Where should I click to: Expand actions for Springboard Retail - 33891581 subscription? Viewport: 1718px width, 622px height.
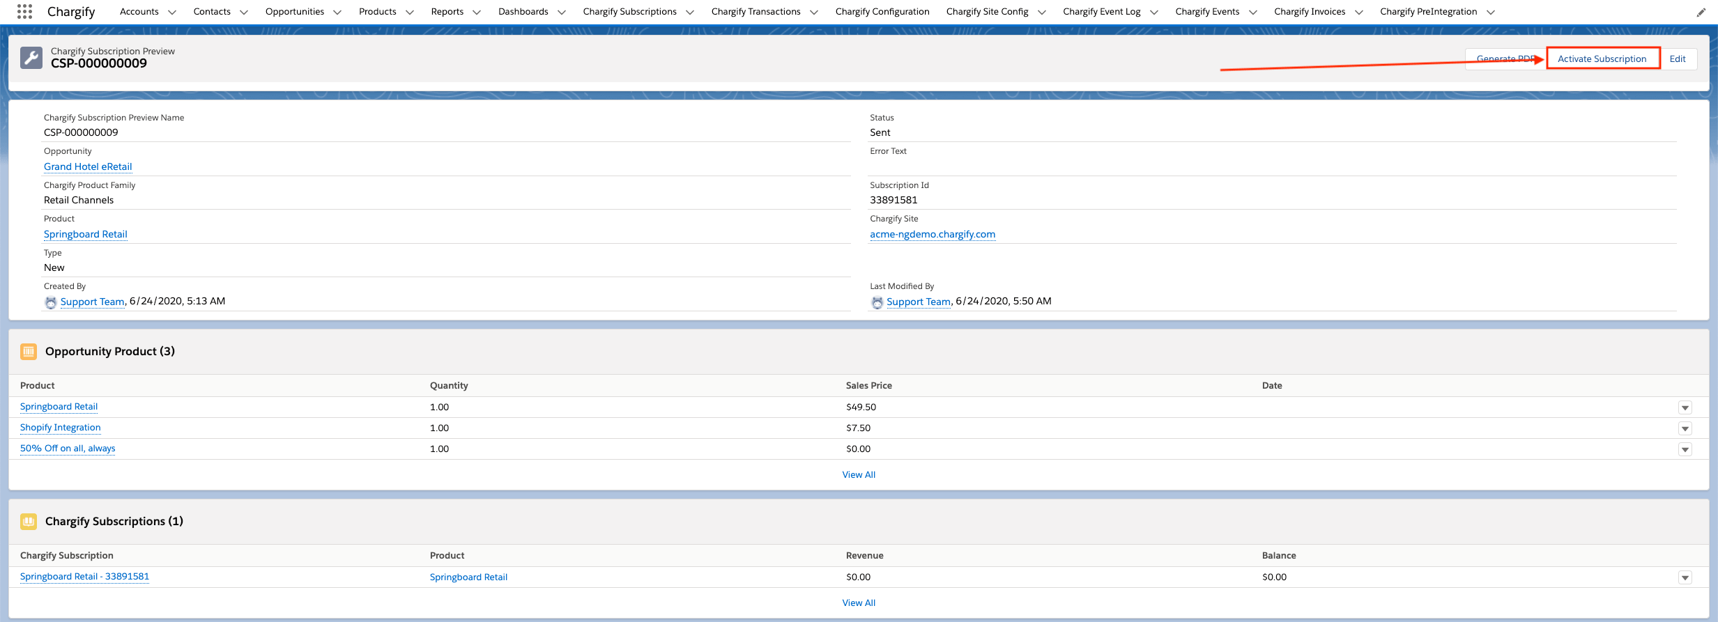1685,577
